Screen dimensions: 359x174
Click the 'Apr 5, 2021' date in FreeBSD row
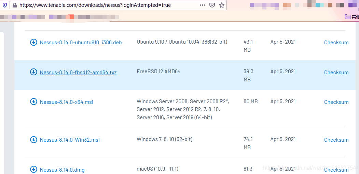283,72
